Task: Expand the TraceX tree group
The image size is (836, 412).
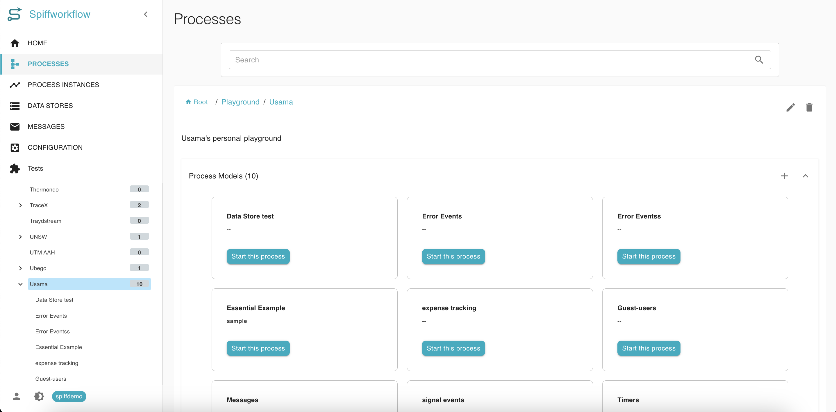Action: (20, 205)
